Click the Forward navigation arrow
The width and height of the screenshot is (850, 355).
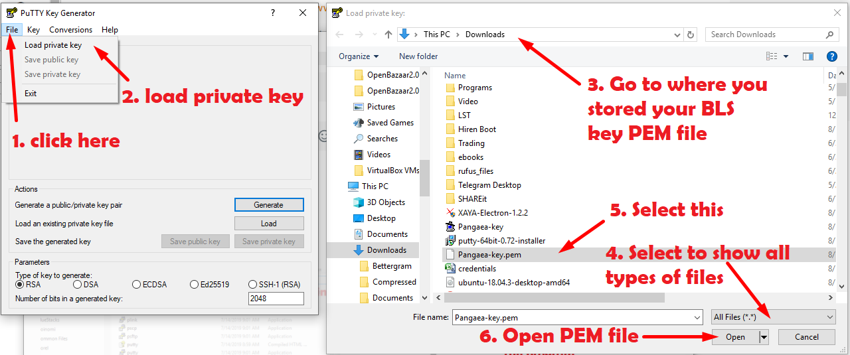pos(359,35)
